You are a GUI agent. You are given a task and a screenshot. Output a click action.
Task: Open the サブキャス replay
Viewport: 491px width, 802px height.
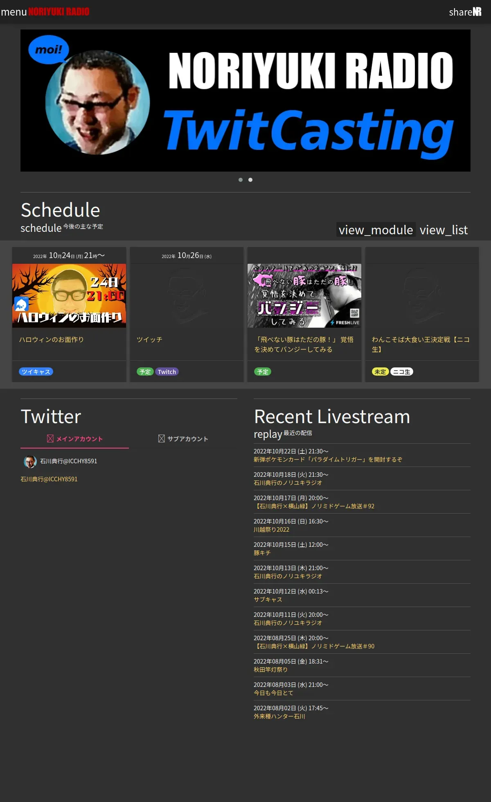(x=268, y=600)
